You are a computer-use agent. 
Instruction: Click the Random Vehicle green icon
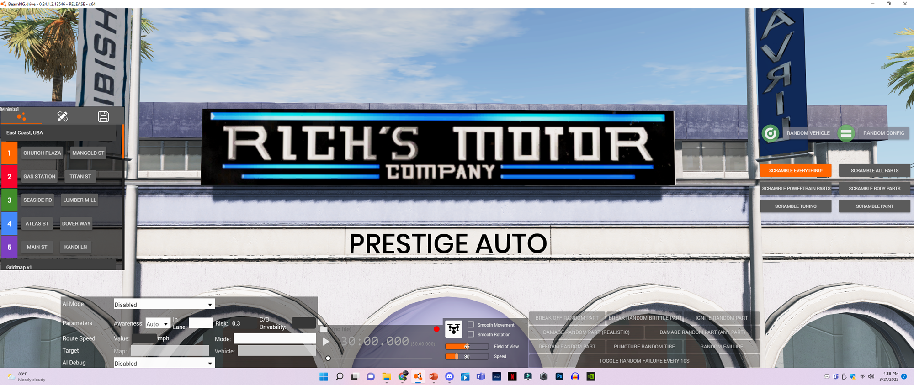[770, 133]
